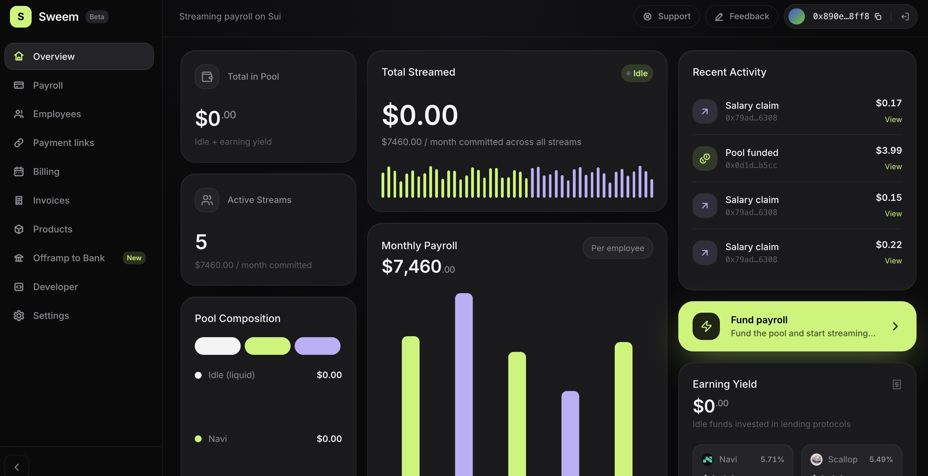Viewport: 928px width, 476px height.
Task: Collapse the sidebar with the chevron
Action: [16, 467]
